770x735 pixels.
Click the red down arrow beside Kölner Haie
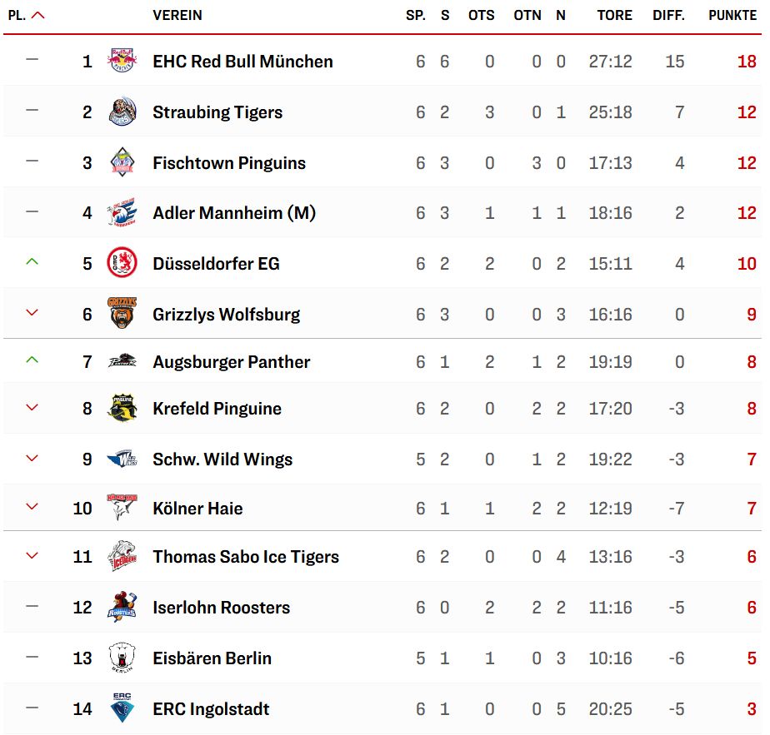coord(32,506)
